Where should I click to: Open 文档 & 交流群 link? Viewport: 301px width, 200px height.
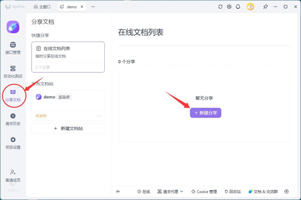click(263, 191)
